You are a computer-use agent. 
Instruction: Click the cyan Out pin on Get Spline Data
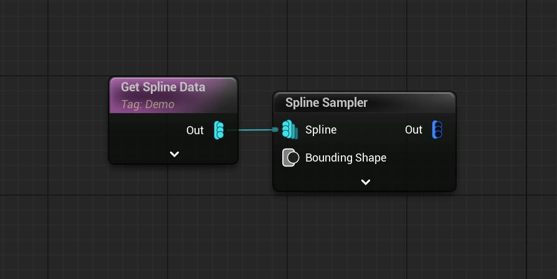[x=219, y=130]
